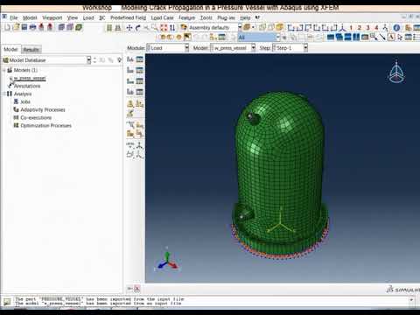The width and height of the screenshot is (420, 315).
Task: Click the 3D compass in viewport
Action: pos(396,72)
